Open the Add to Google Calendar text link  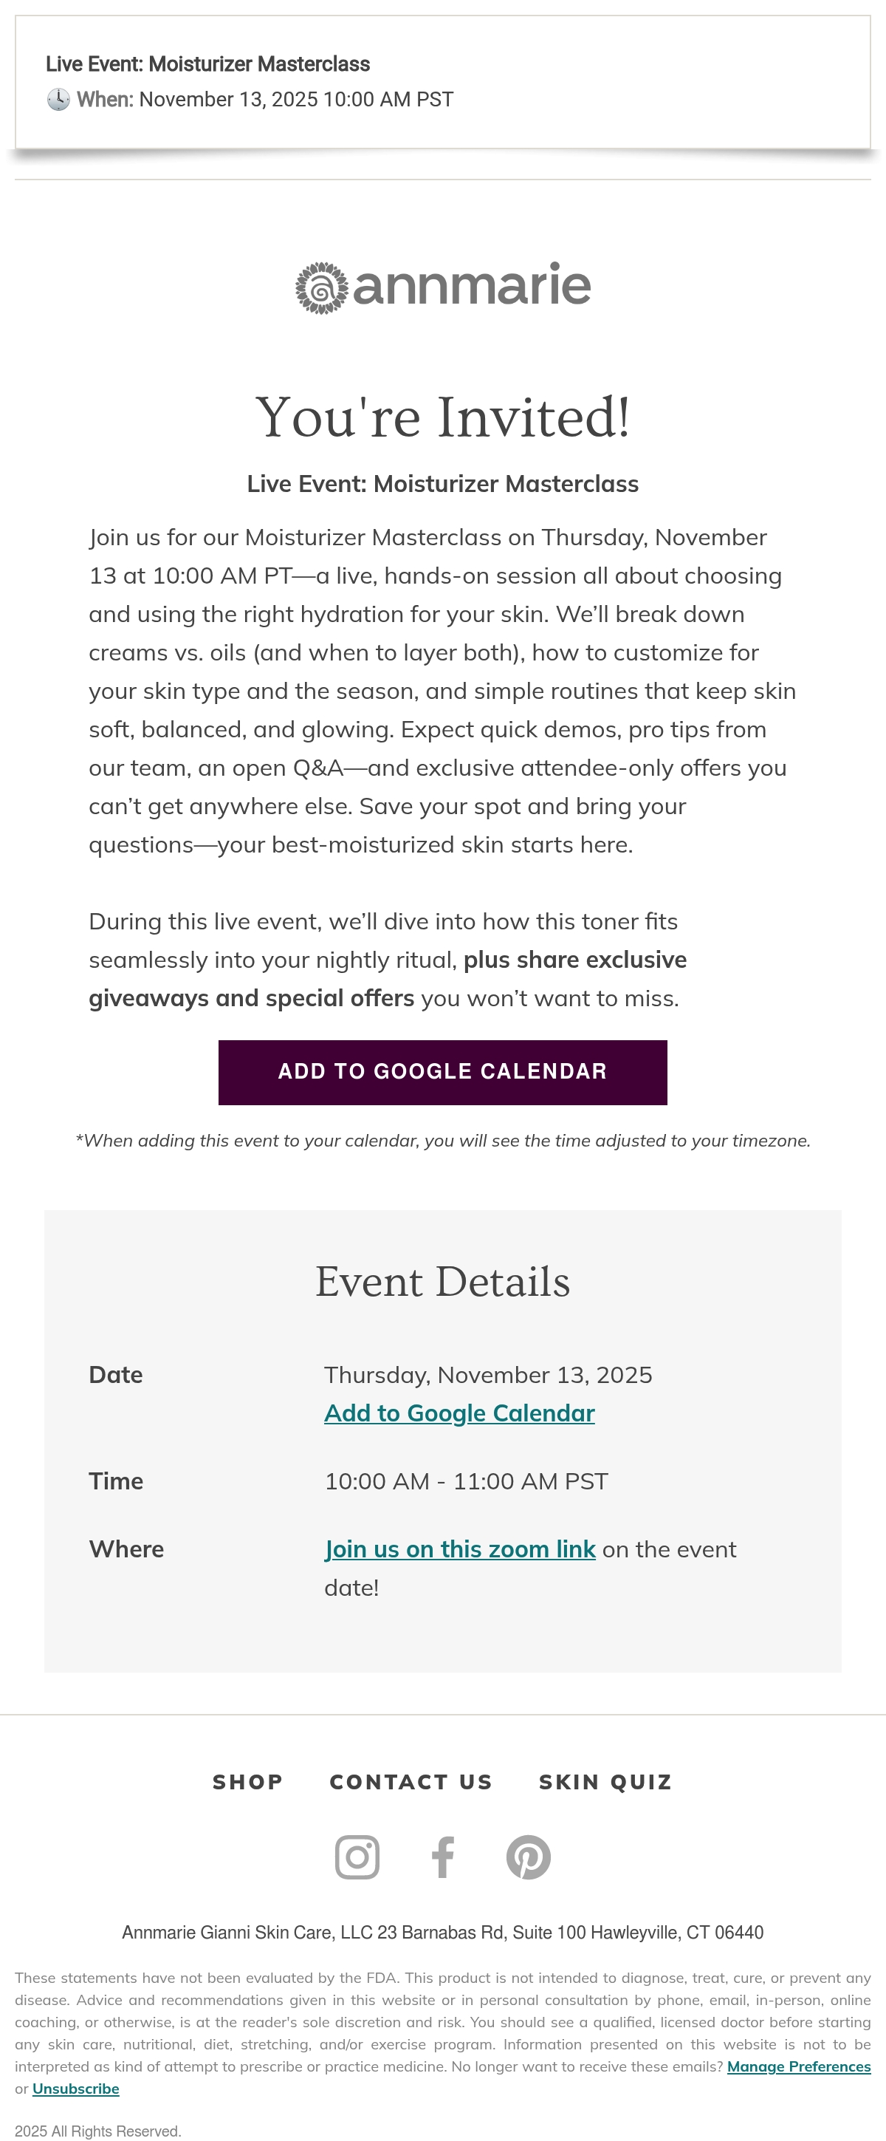(459, 1413)
